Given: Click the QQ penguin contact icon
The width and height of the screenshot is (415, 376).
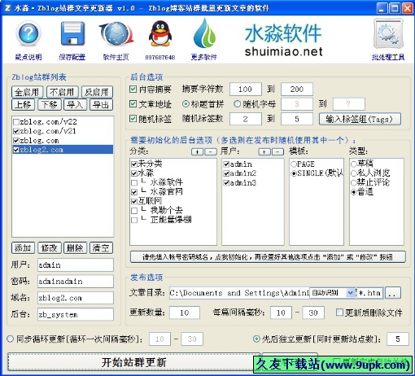Looking at the screenshot, I should [160, 34].
